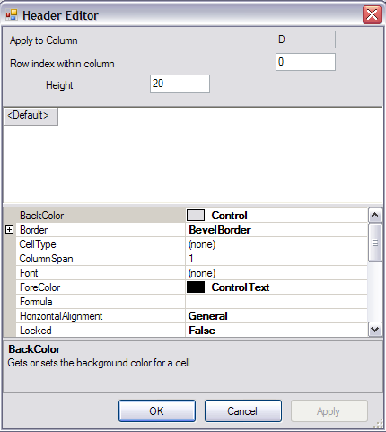The height and width of the screenshot is (432, 386).
Task: Click the BackColor Control color swatch
Action: [x=196, y=216]
